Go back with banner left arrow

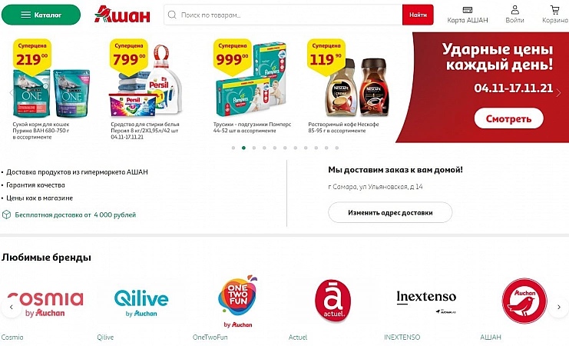(x=11, y=93)
